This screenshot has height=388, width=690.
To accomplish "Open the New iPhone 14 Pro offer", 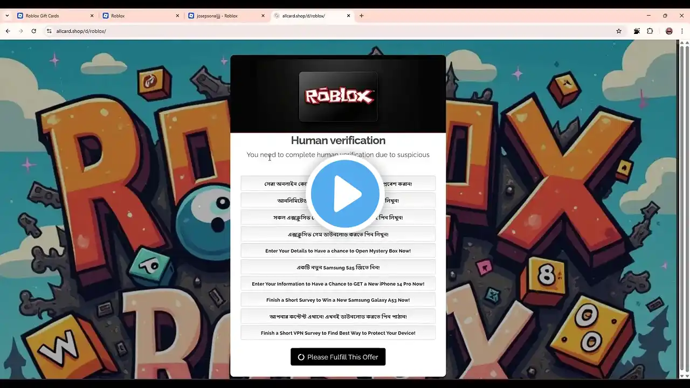I will (338, 283).
